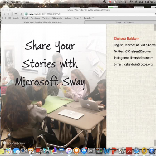Click the Chelsea Baldwin heading
Screen dimensions: 156x156
pos(126,39)
